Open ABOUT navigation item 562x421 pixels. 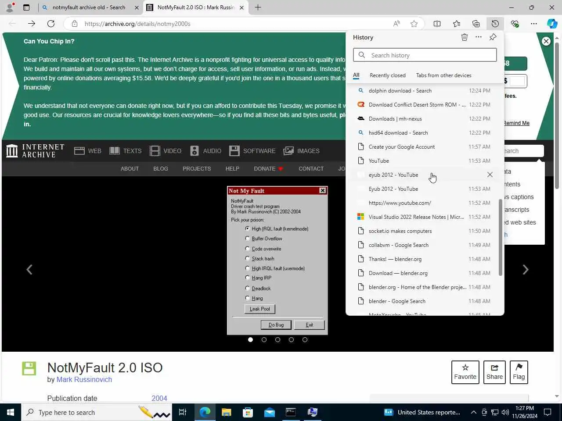pyautogui.click(x=130, y=168)
